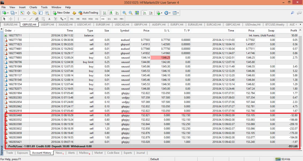303x161 pixels.
Task: Open the Market Watch window icon
Action: pyautogui.click(x=22, y=13)
